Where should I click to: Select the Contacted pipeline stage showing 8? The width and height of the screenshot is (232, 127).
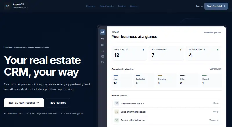[x=144, y=80]
